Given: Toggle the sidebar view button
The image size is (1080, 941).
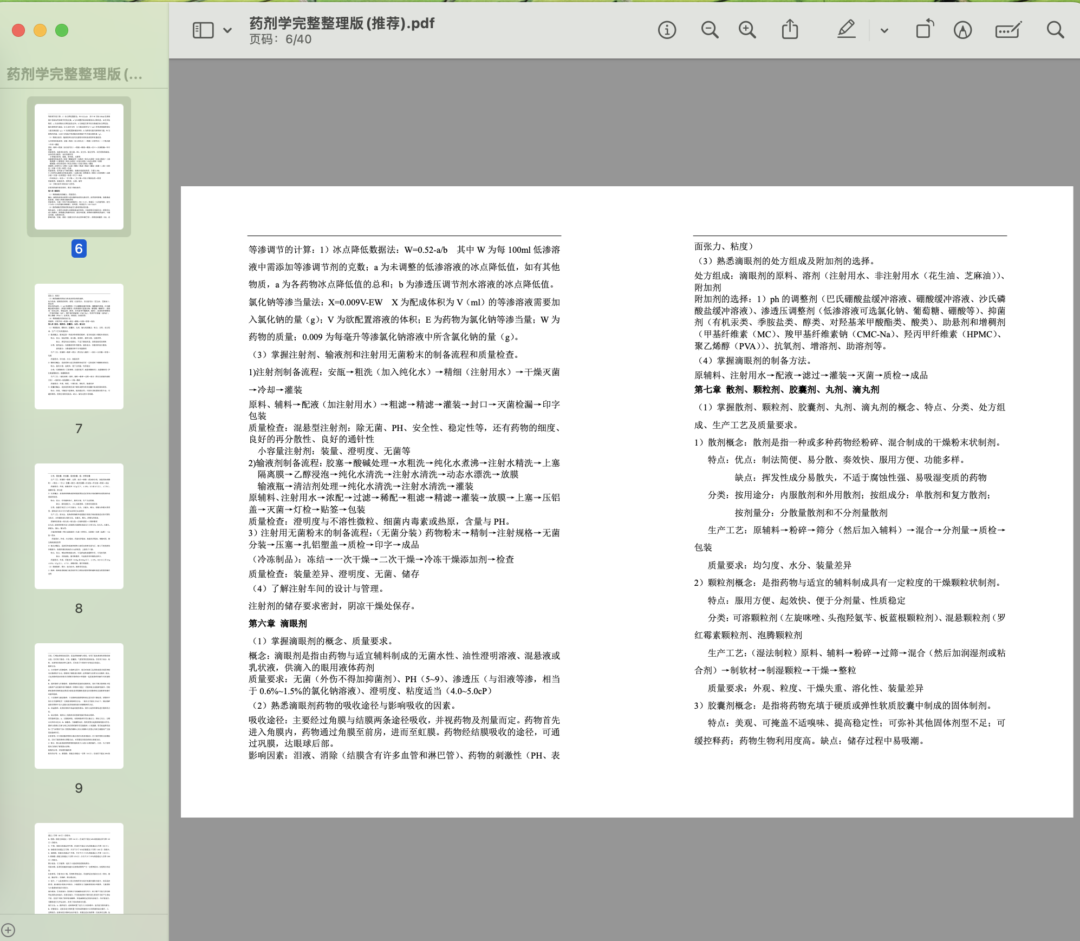Looking at the screenshot, I should coord(203,30).
